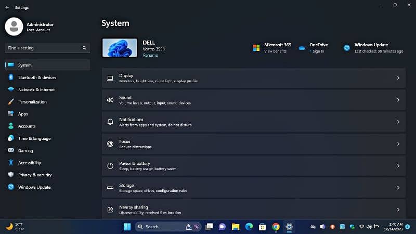Click the Microsoft 365 icon
Viewport: 416px width, 234px height.
coord(256,48)
